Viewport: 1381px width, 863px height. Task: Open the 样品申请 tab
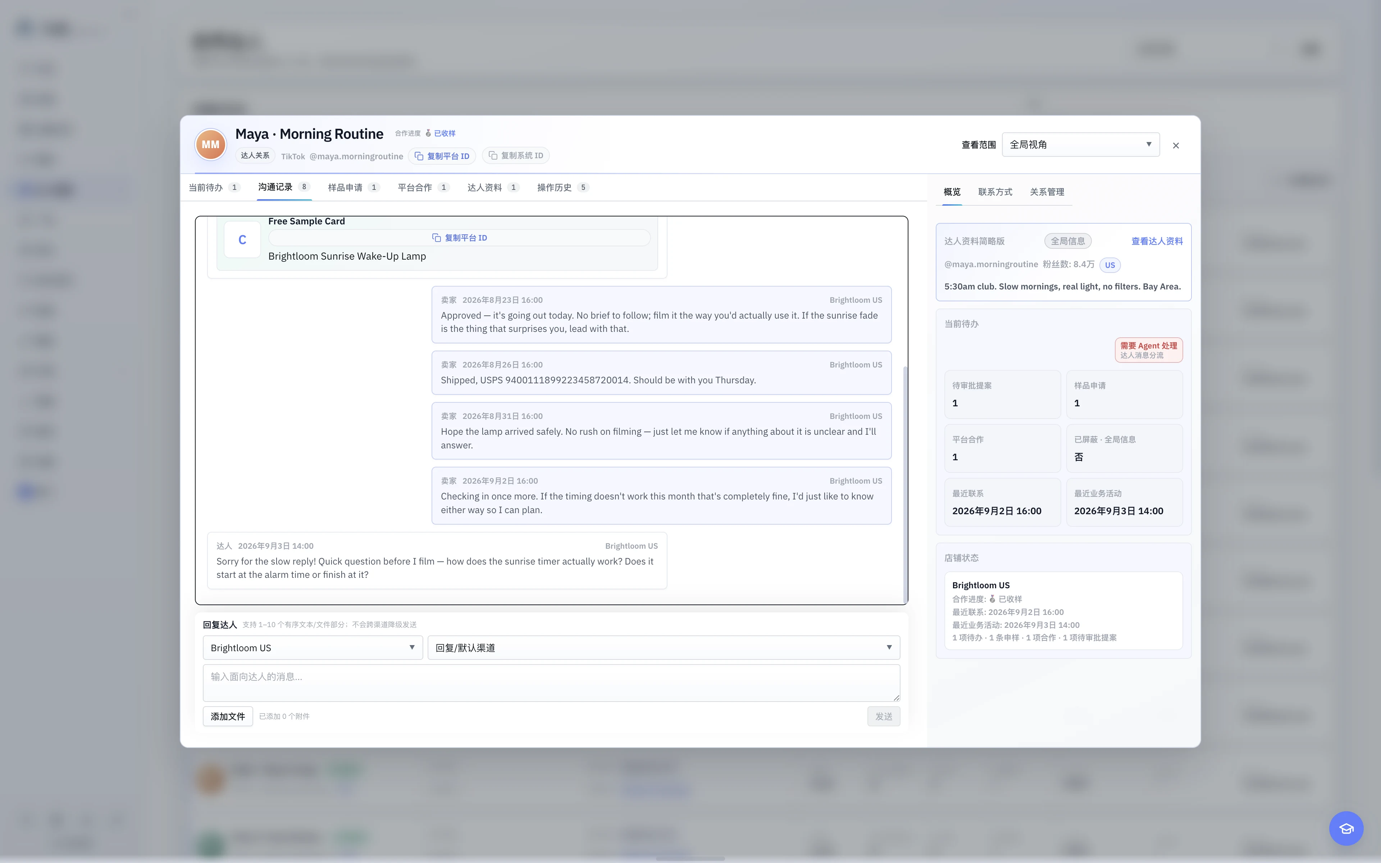(x=353, y=187)
